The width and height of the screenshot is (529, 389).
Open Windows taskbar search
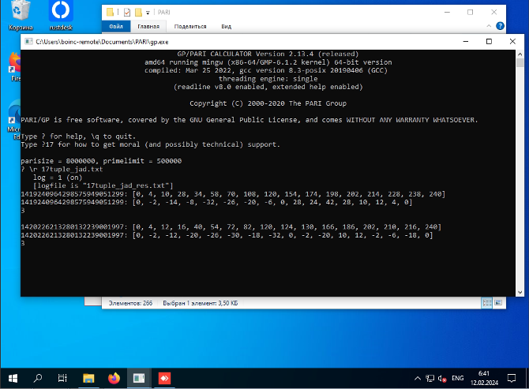coord(38,378)
